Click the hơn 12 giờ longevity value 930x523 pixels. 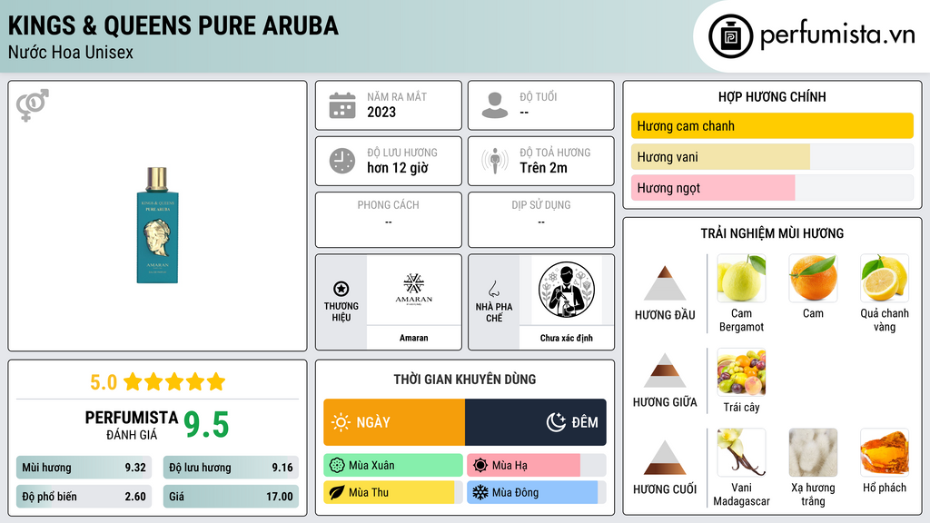pyautogui.click(x=398, y=168)
